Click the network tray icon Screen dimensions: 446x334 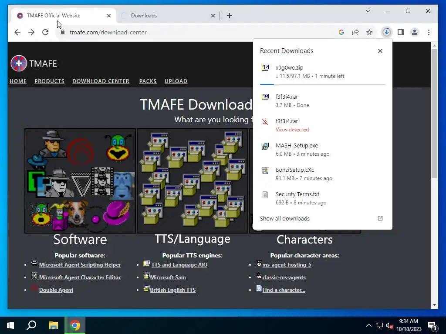point(379,325)
